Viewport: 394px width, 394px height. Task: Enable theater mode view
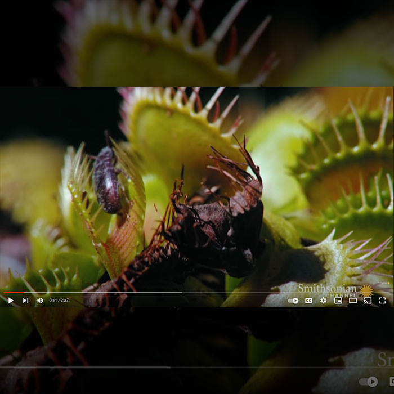353,301
